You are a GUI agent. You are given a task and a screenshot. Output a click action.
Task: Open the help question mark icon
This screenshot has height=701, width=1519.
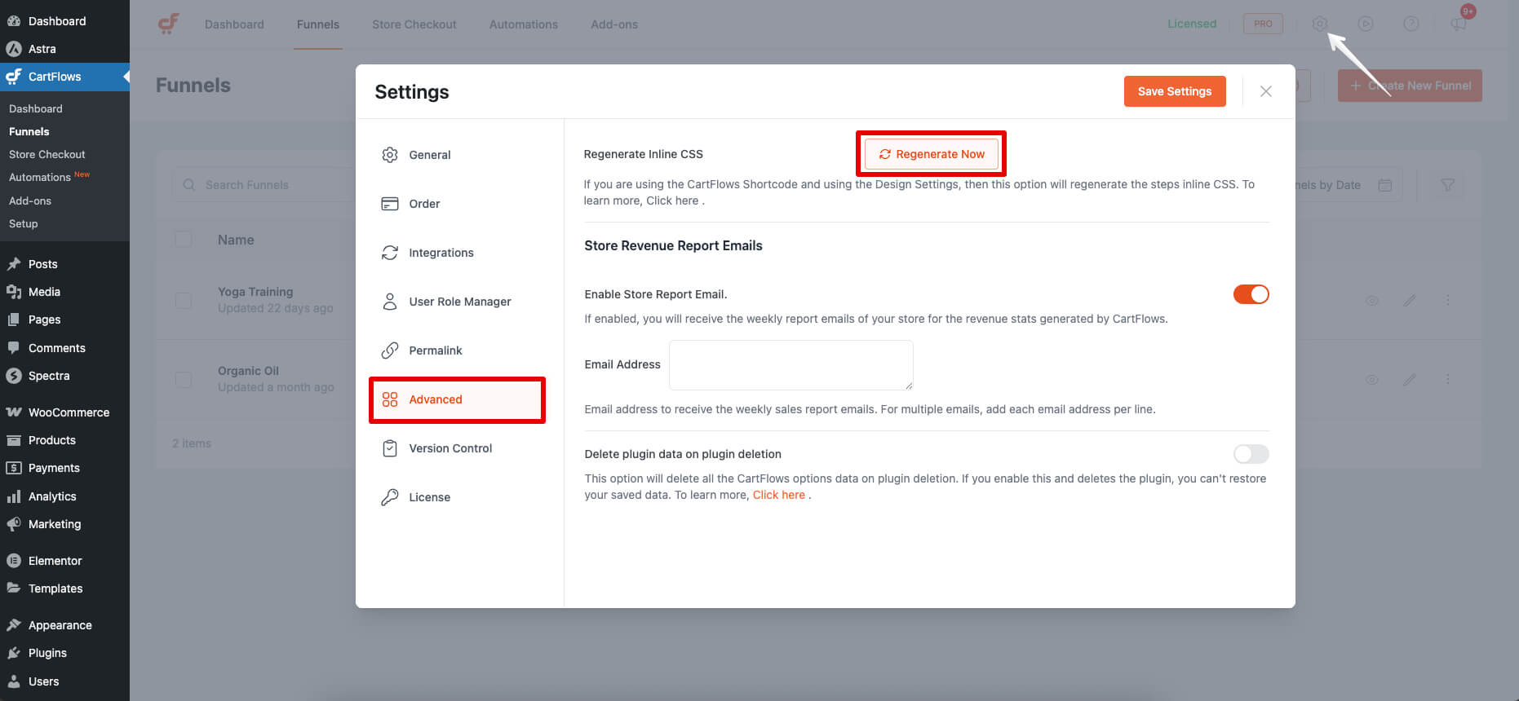point(1411,24)
